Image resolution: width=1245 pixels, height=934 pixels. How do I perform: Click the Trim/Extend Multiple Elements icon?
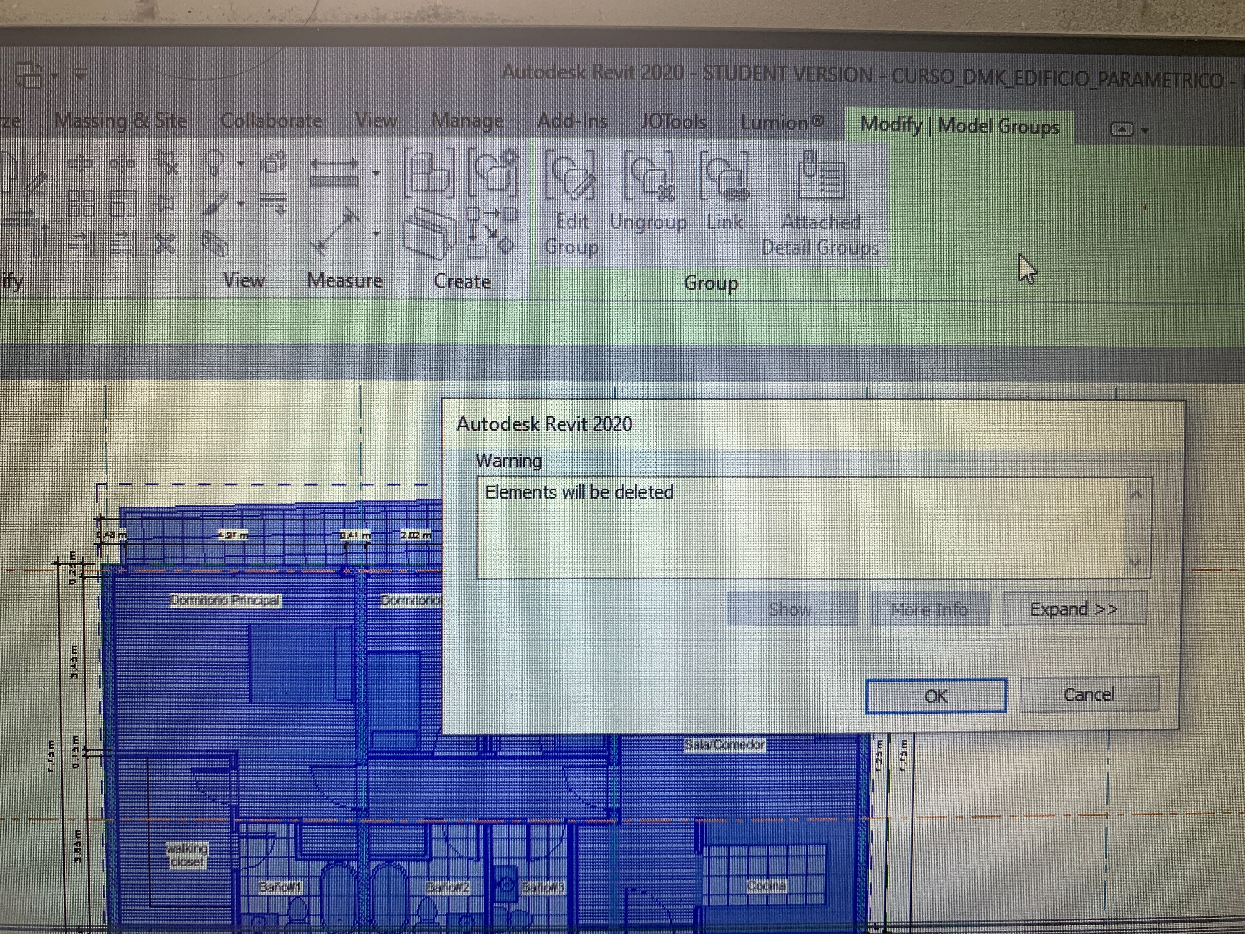tap(123, 244)
